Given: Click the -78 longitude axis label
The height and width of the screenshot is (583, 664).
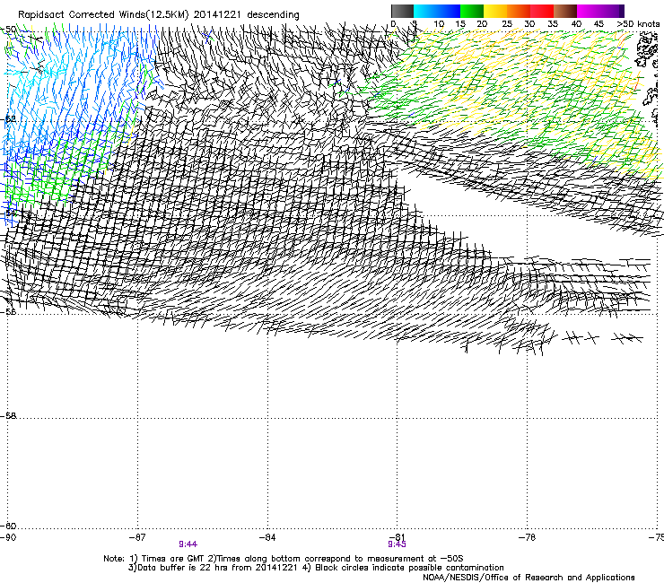Looking at the screenshot, I should 528,537.
